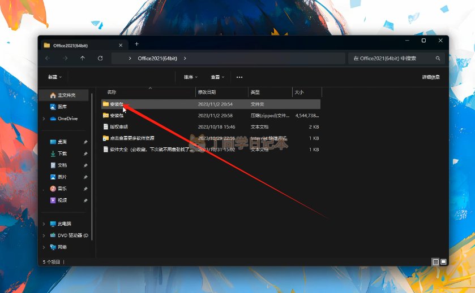Open the 排序 (Sort) dropdown
Screen dimensions: 475x293
pyautogui.click(x=190, y=77)
